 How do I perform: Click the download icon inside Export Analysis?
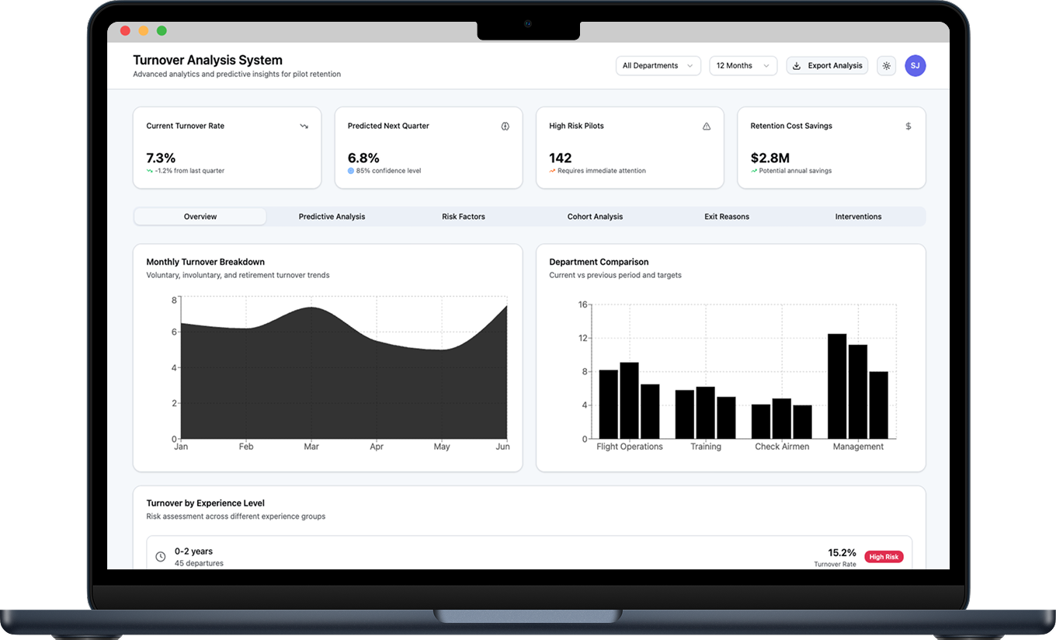796,65
